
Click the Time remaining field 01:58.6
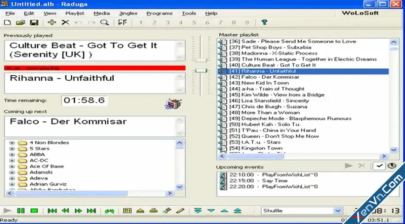[x=84, y=100]
